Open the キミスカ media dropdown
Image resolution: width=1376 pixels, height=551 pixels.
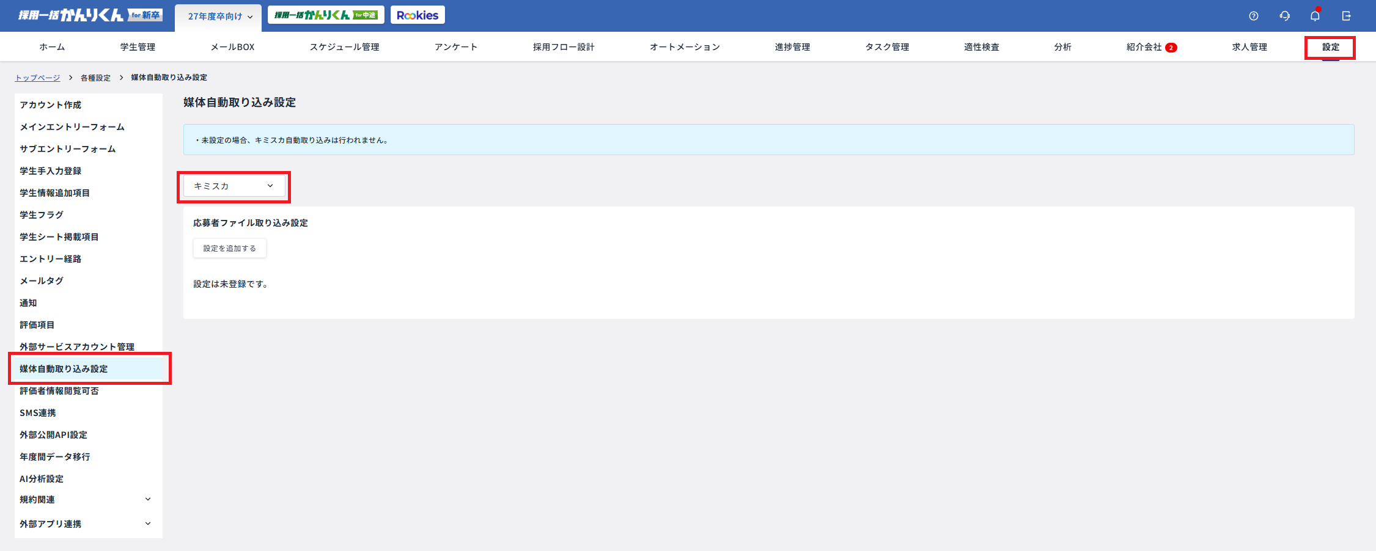(x=234, y=186)
